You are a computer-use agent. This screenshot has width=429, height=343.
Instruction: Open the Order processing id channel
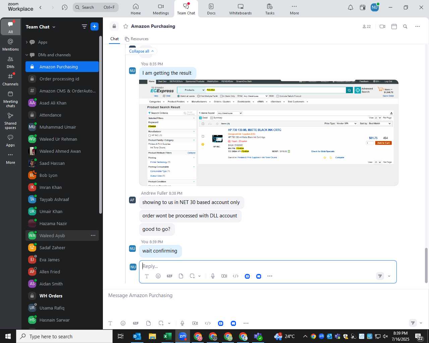(x=62, y=79)
